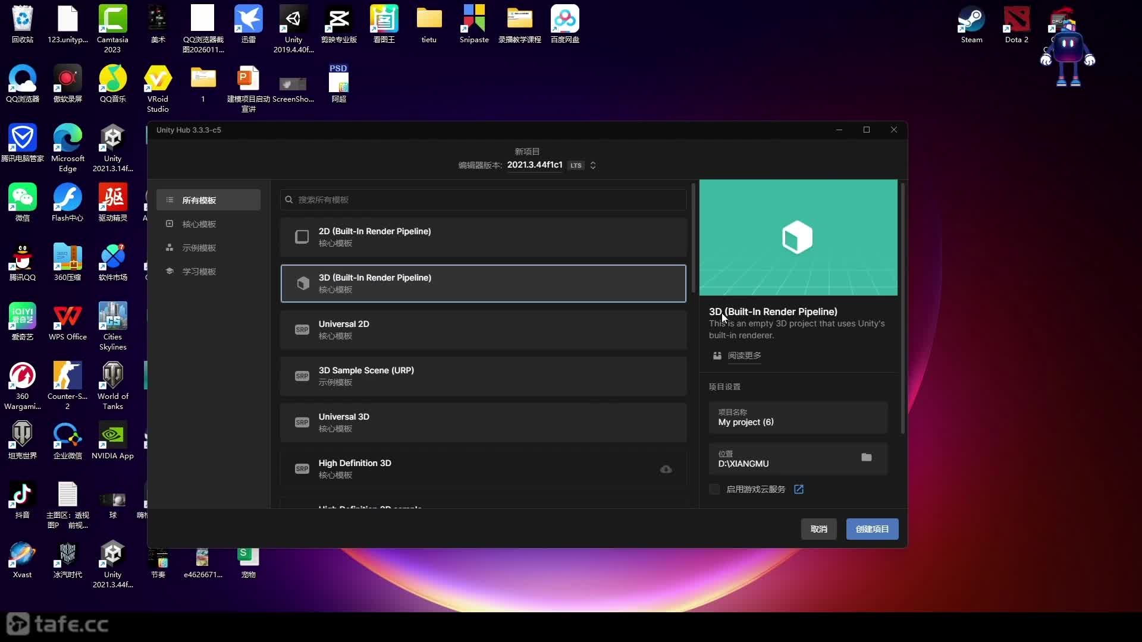The image size is (1142, 642).
Task: Show all templates category
Action: coord(208,200)
